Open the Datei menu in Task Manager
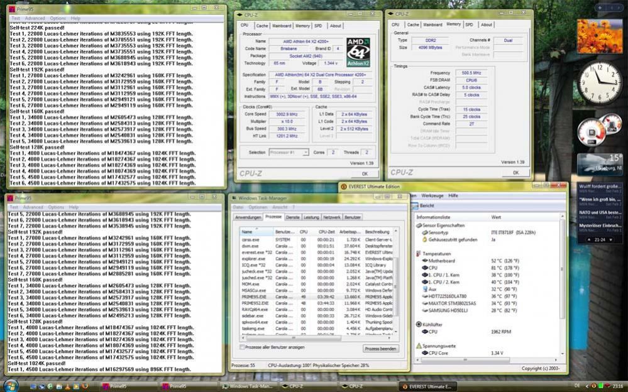628x392 pixels. pos(238,207)
